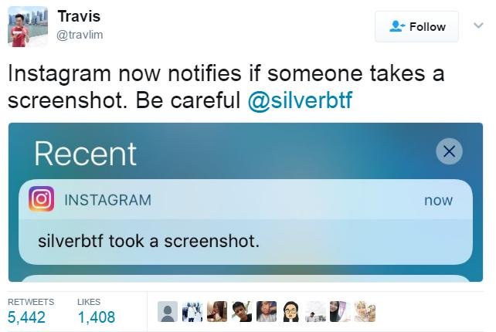Click the last liker avatar on the right

[x=365, y=312]
